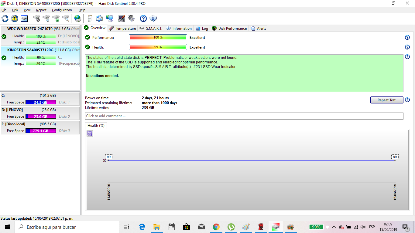Show hidden system tray icons chevron
Image resolution: width=415 pixels, height=233 pixels.
pos(334,227)
